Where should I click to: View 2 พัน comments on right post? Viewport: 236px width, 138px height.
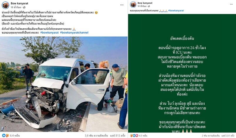click(x=210, y=135)
